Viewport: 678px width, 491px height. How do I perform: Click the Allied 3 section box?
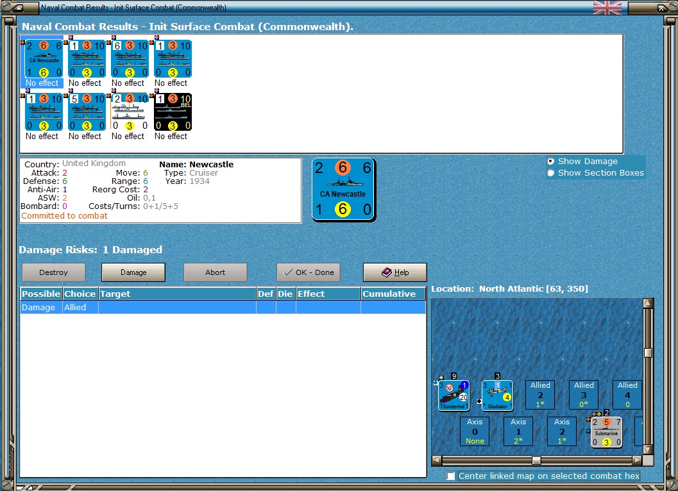pyautogui.click(x=584, y=395)
